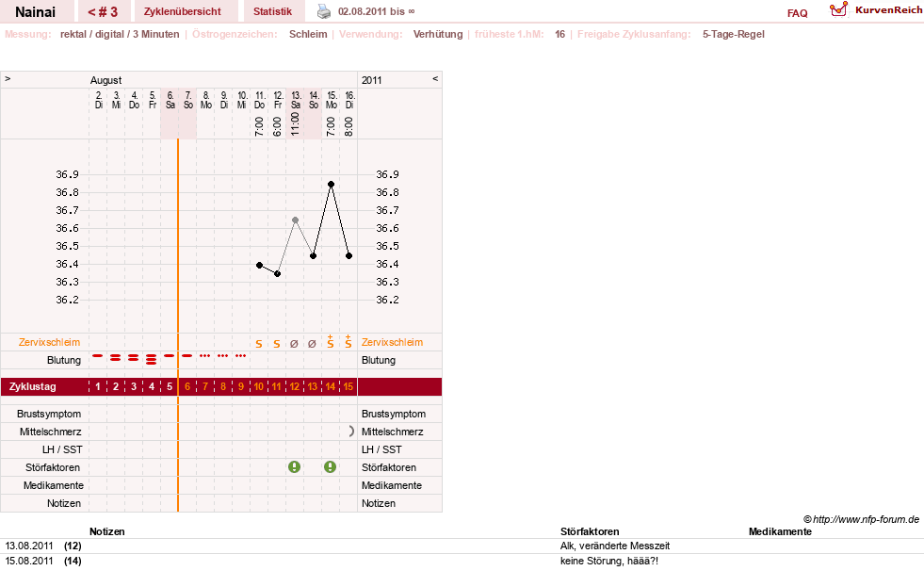Click the right LH / SST label

[381, 449]
